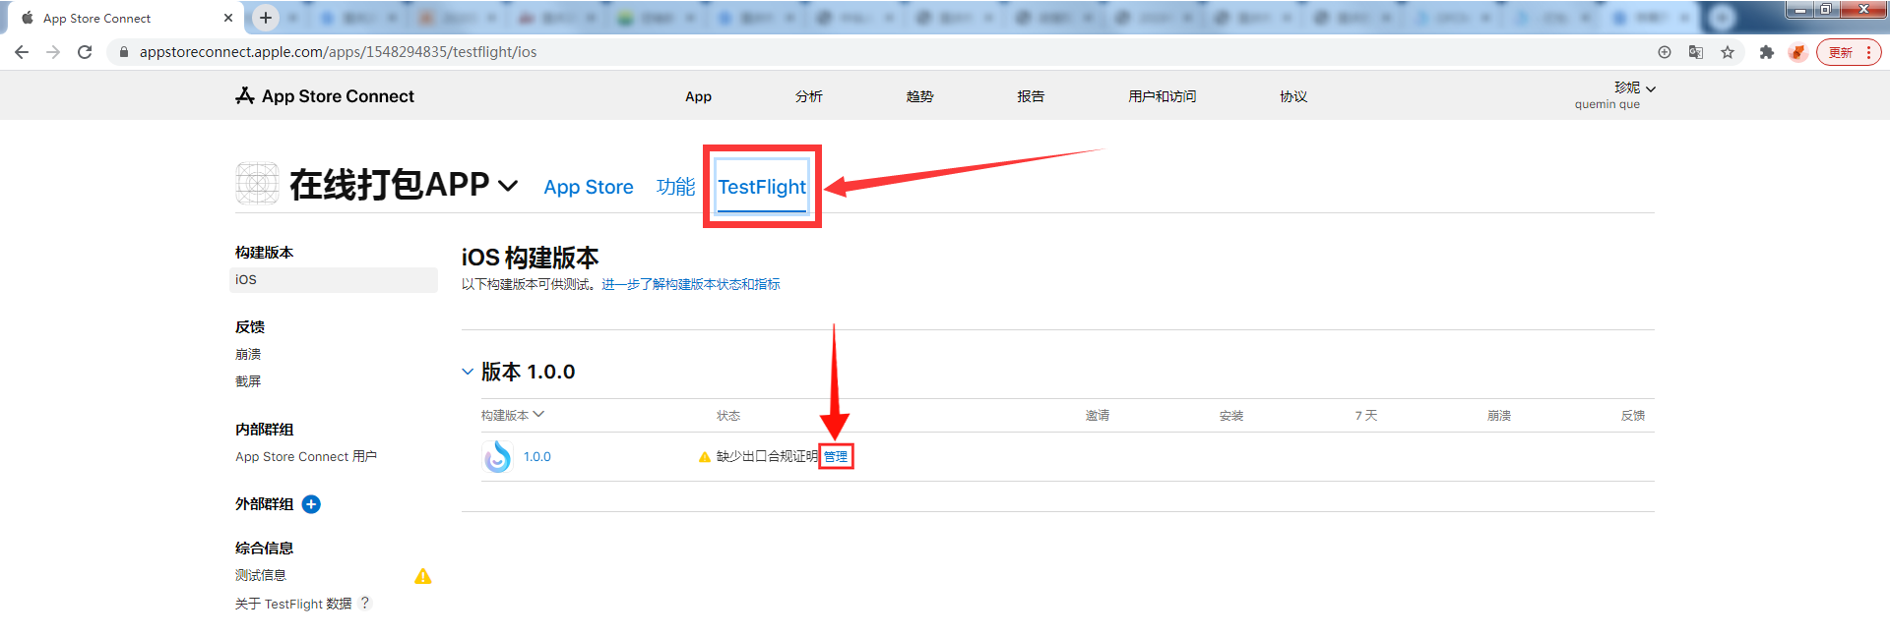Viewport: 1890px width, 637px height.
Task: Click the build 1.0.0 app icon
Action: (x=498, y=456)
